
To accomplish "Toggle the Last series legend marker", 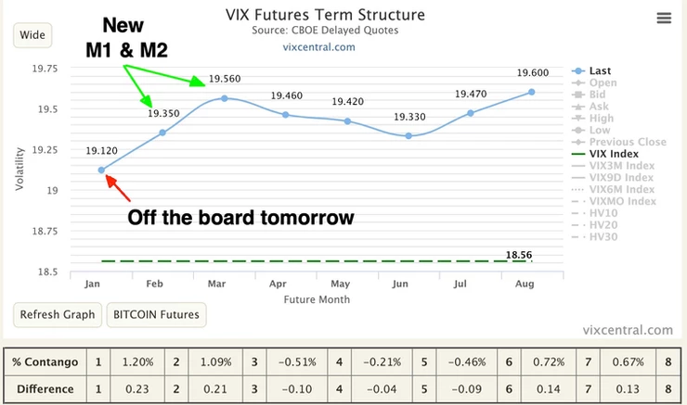I will click(x=578, y=70).
